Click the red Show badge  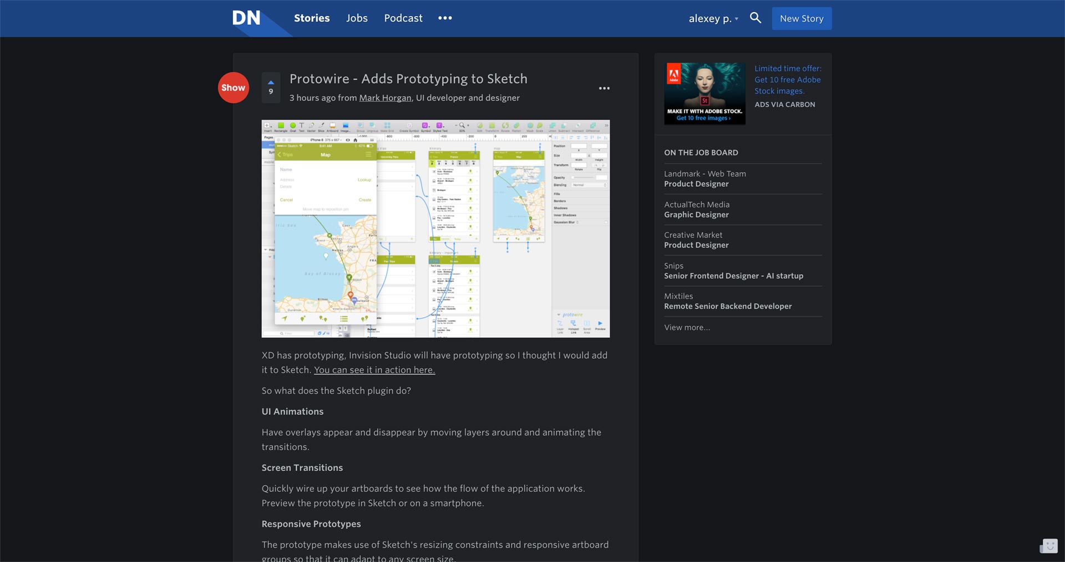pos(233,88)
